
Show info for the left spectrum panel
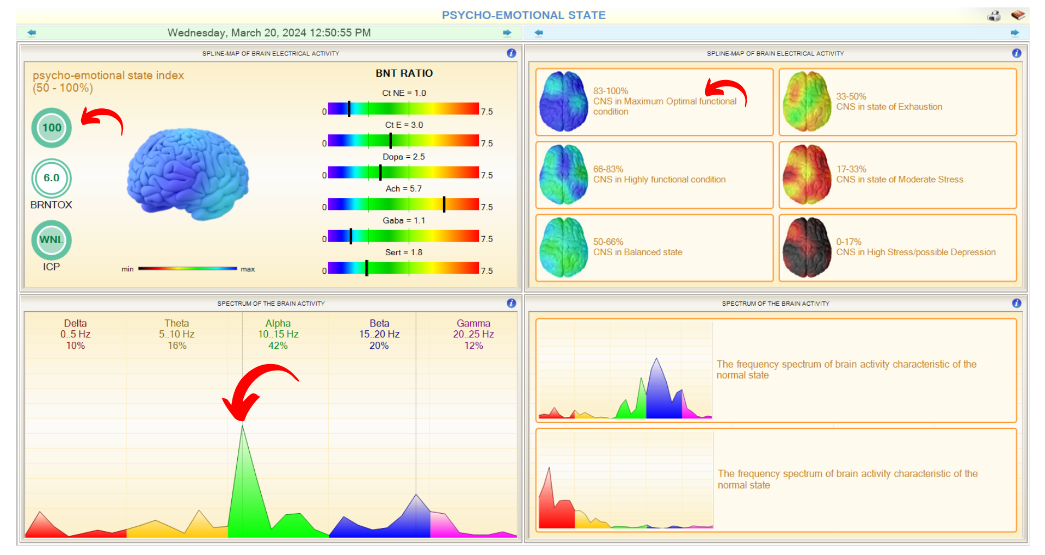click(511, 304)
